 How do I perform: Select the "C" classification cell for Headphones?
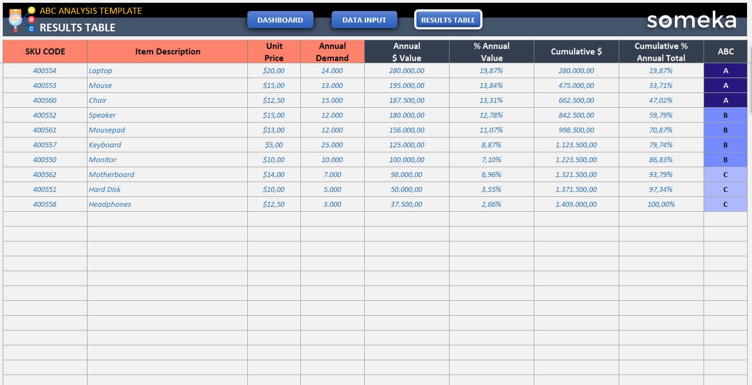(725, 204)
